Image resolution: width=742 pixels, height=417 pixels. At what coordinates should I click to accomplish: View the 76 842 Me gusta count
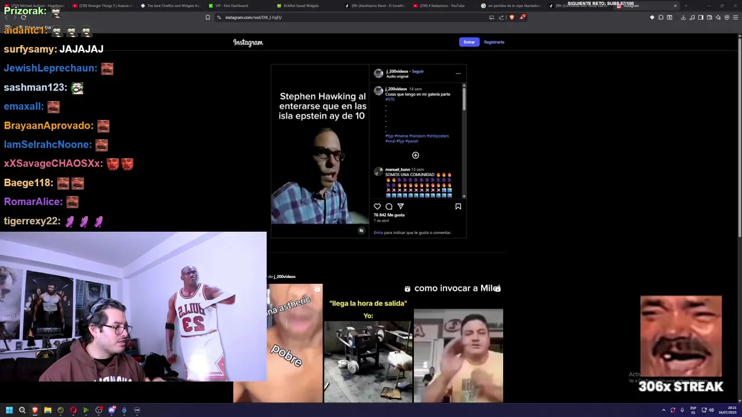click(389, 215)
